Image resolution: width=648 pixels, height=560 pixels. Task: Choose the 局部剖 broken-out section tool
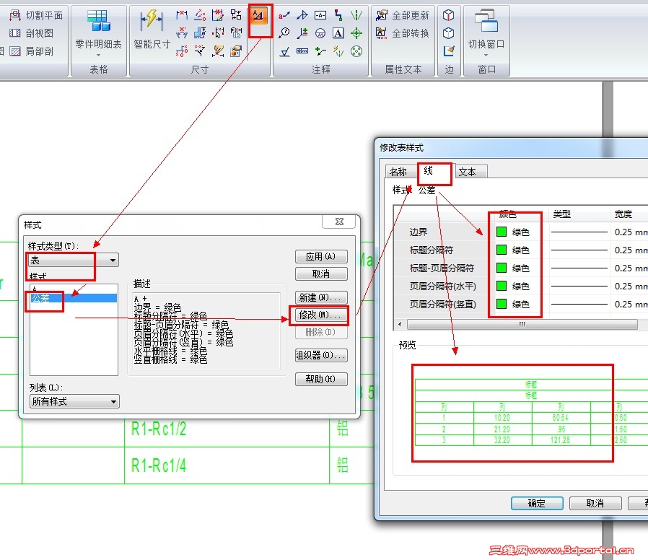32,51
